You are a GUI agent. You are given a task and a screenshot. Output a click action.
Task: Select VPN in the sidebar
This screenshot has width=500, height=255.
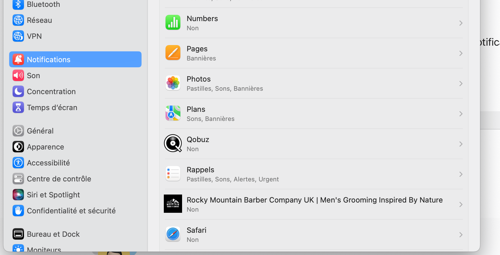coord(75,36)
